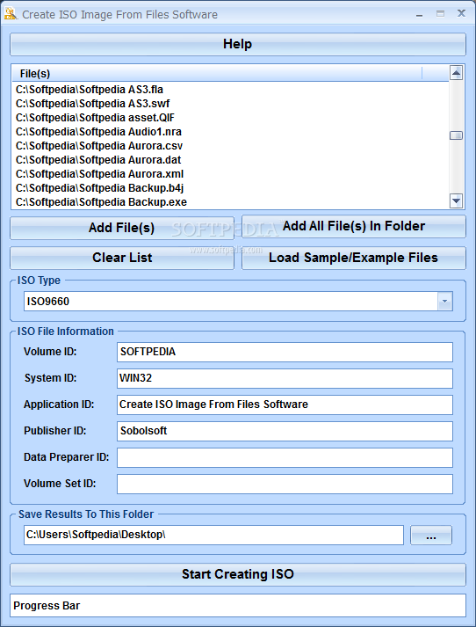Viewport: 476px width, 627px height.
Task: Open the Help button
Action: 238,44
